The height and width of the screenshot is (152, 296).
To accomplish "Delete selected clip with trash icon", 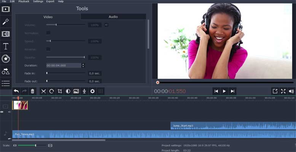I will tap(33, 91).
